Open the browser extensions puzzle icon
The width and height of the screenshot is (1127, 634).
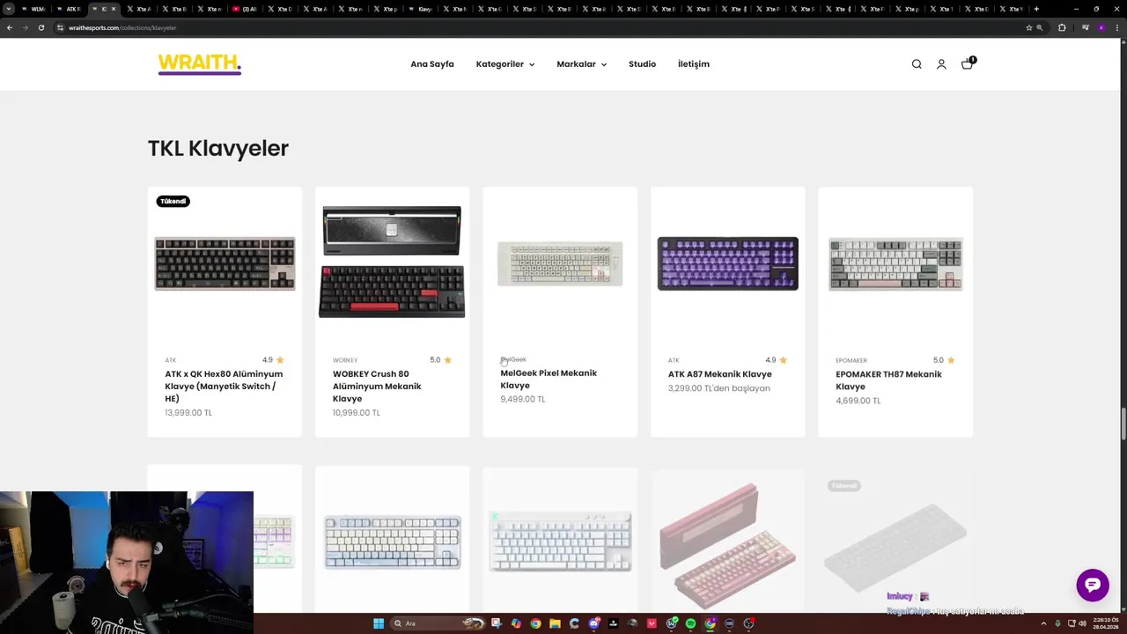tap(1062, 27)
